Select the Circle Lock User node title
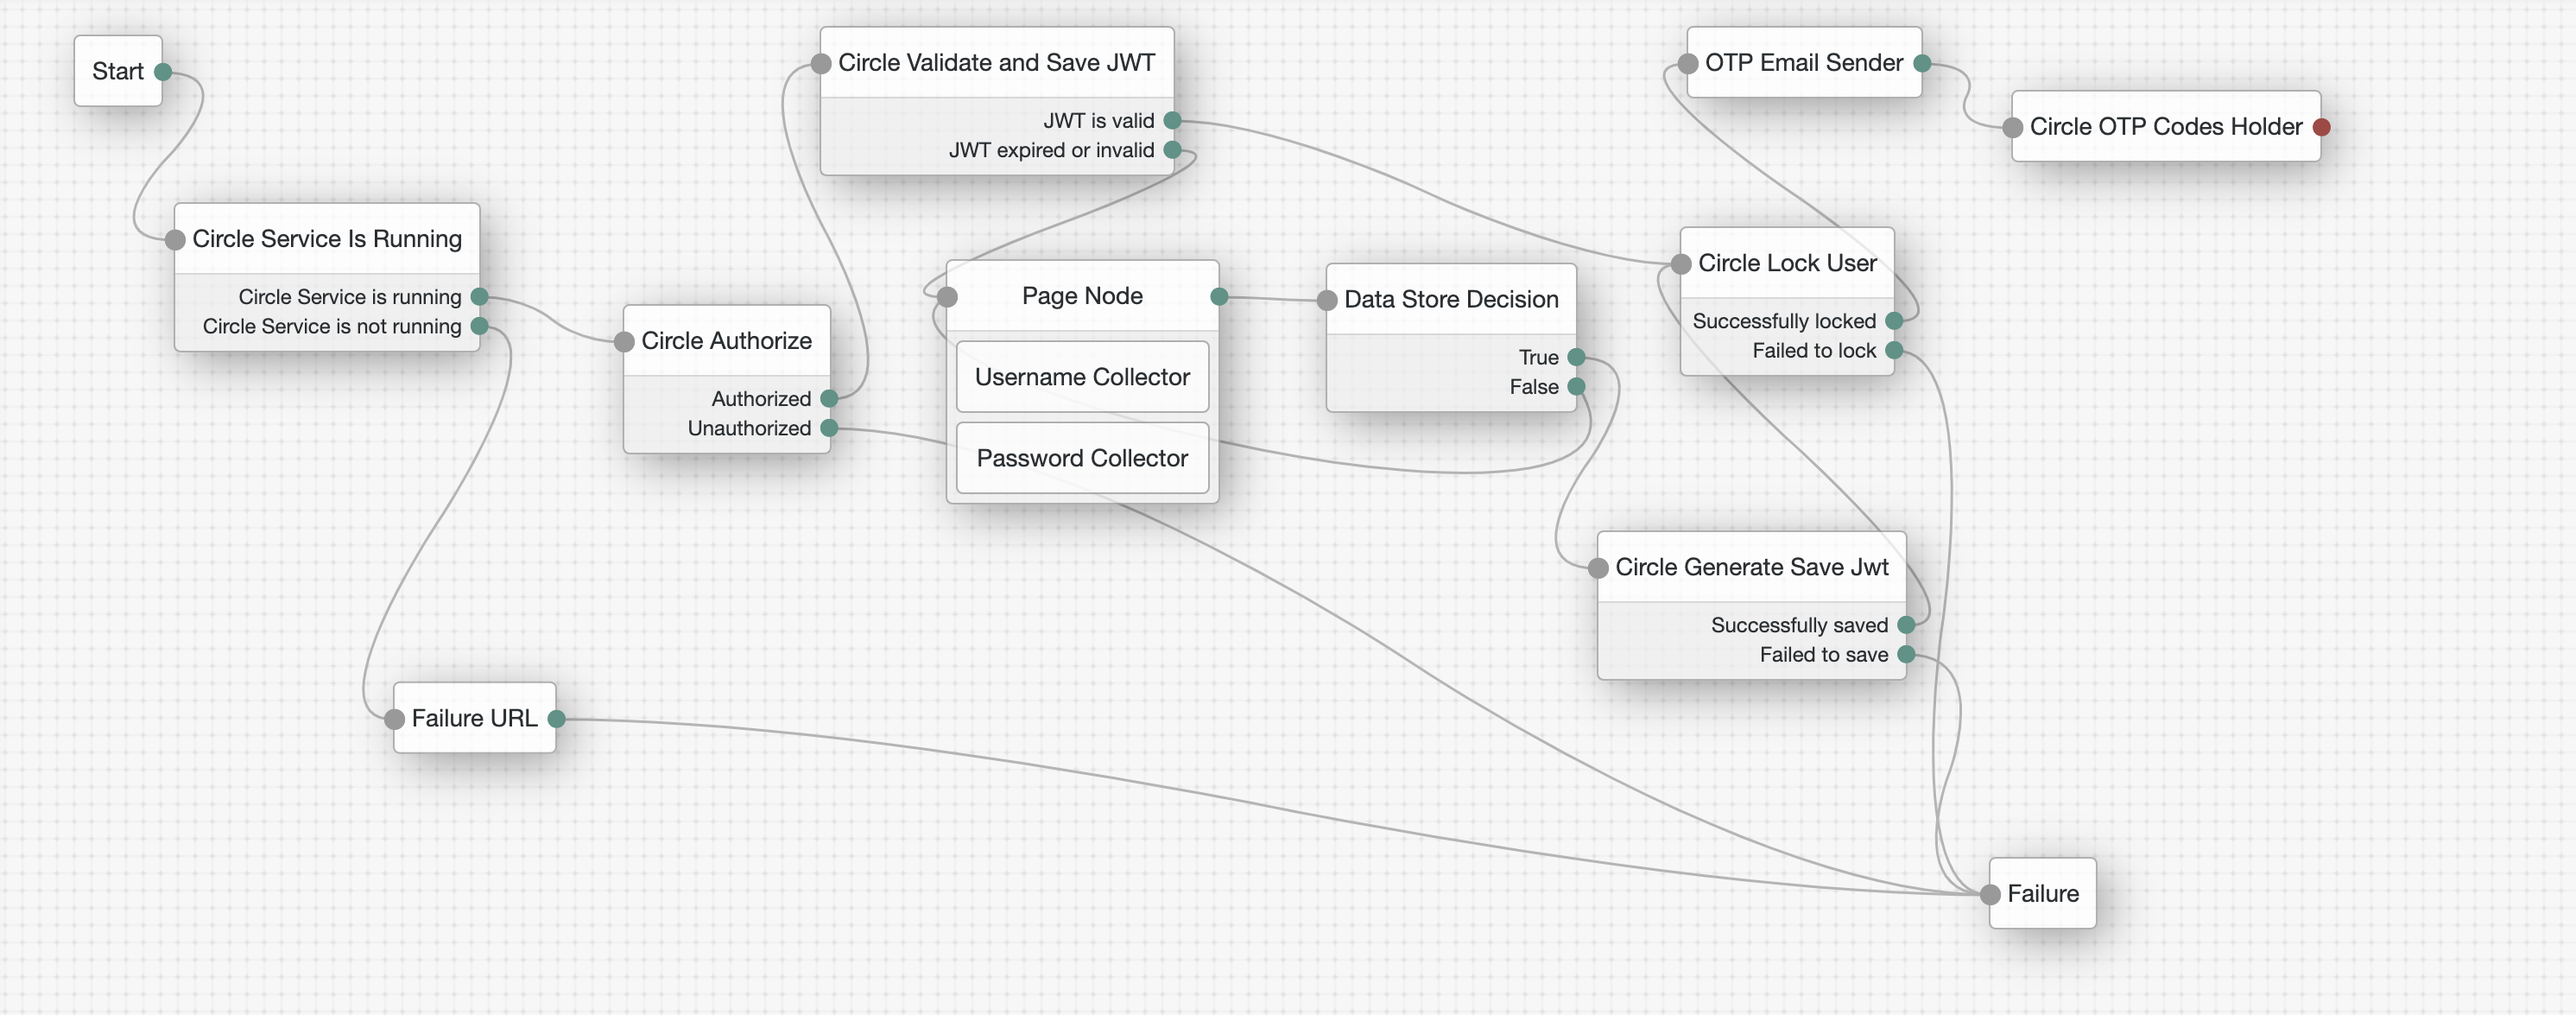Image resolution: width=2576 pixels, height=1015 pixels. [1786, 263]
